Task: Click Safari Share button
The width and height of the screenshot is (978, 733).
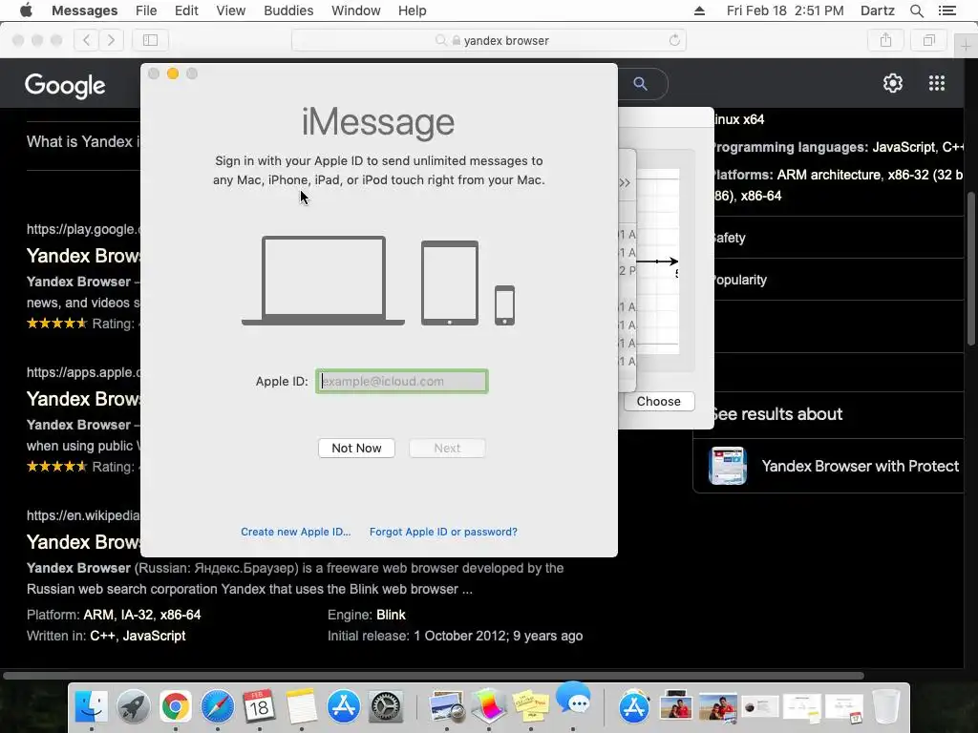Action: click(x=885, y=40)
